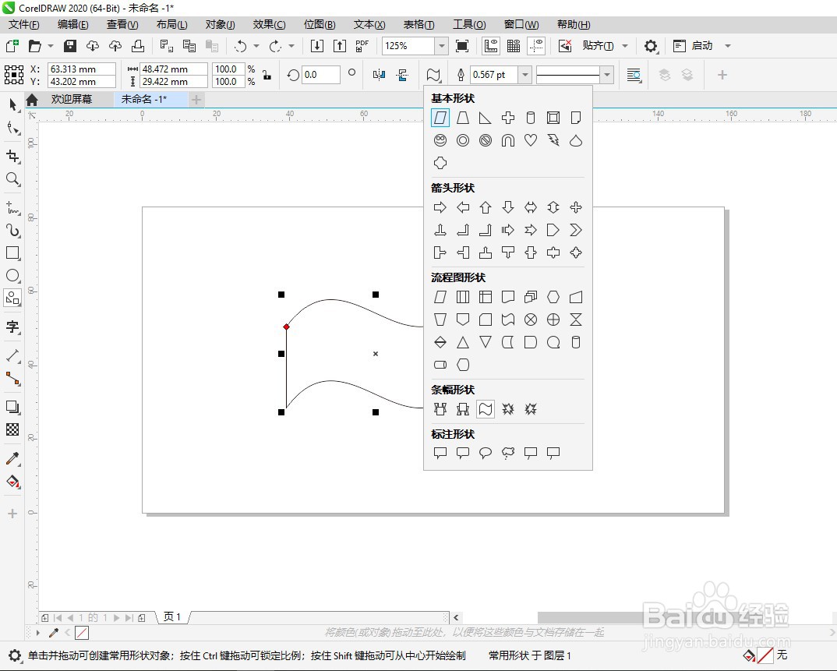Open the 效果 Effects menu
This screenshot has height=671, width=837.
click(x=269, y=25)
